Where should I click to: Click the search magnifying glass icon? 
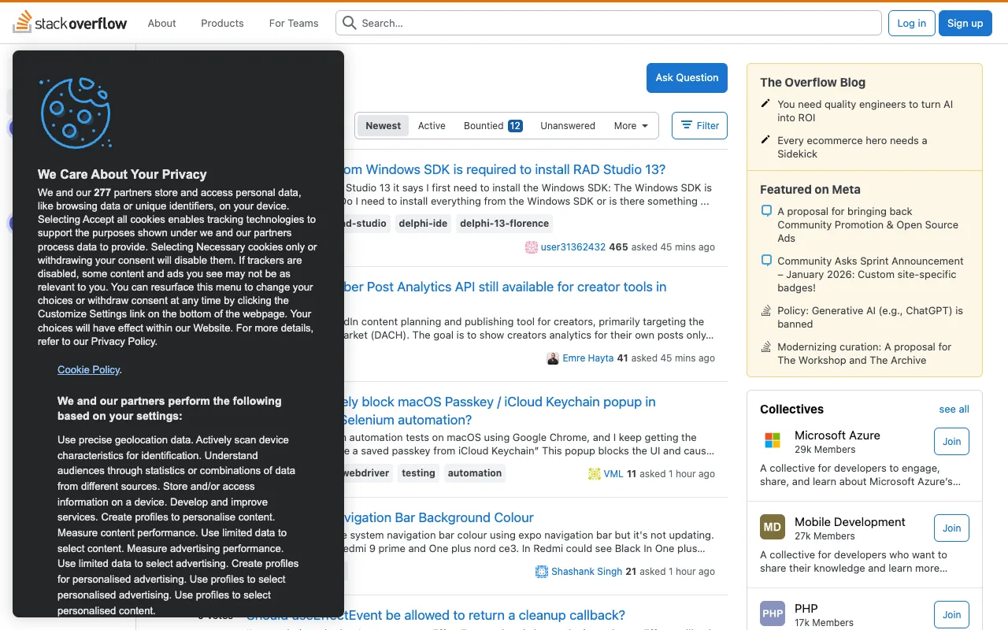coord(349,23)
